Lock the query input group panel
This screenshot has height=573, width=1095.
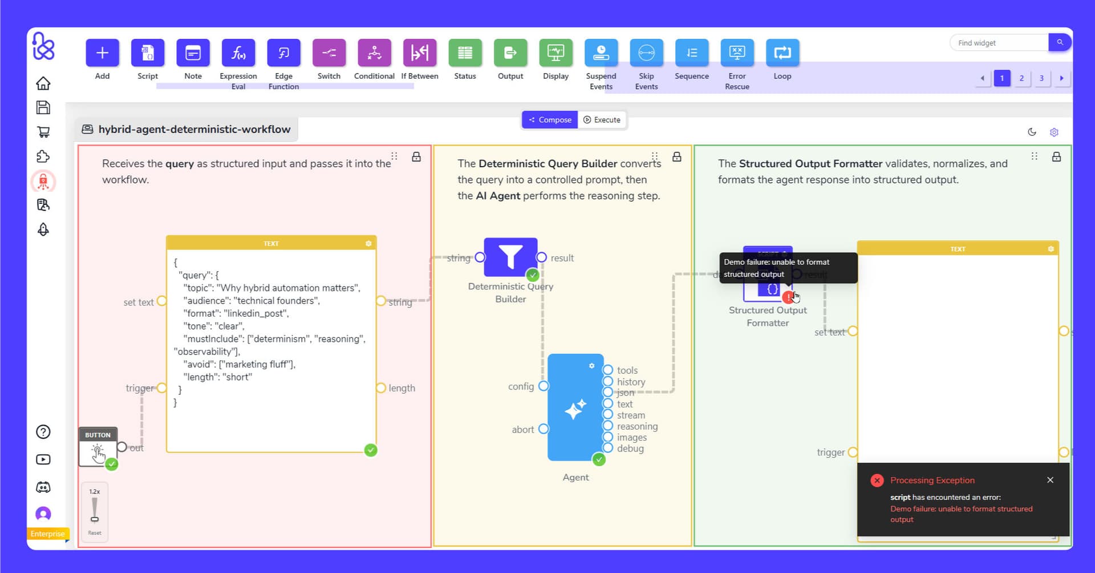pos(416,156)
